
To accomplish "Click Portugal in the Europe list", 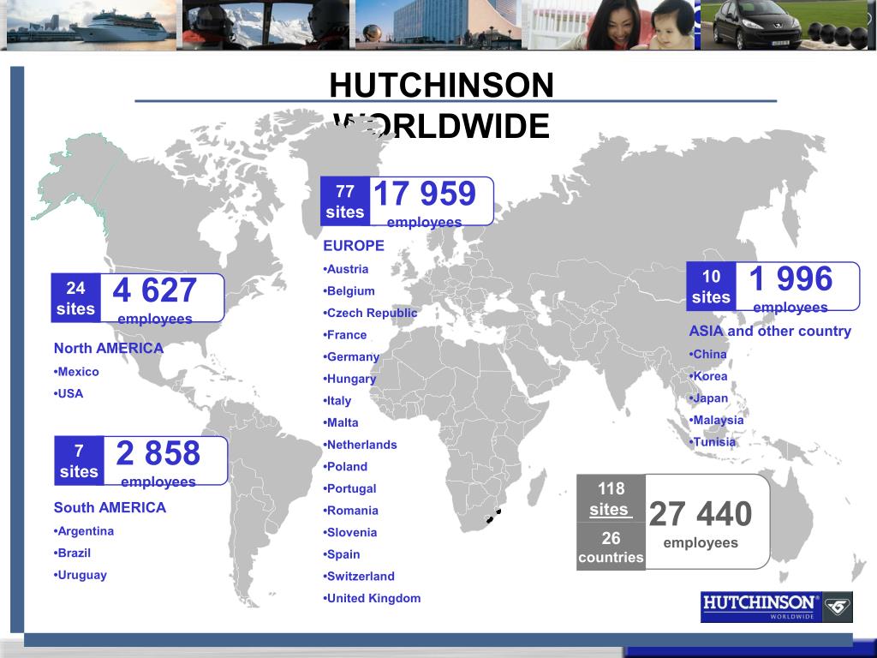I will tap(349, 488).
